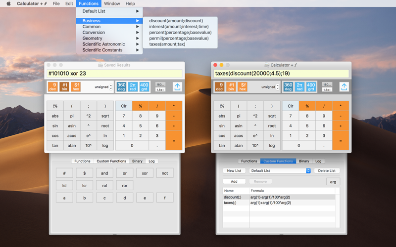This screenshot has height=247, width=396.
Task: Enable rad angle mode in Saved Results window
Action: click(133, 87)
